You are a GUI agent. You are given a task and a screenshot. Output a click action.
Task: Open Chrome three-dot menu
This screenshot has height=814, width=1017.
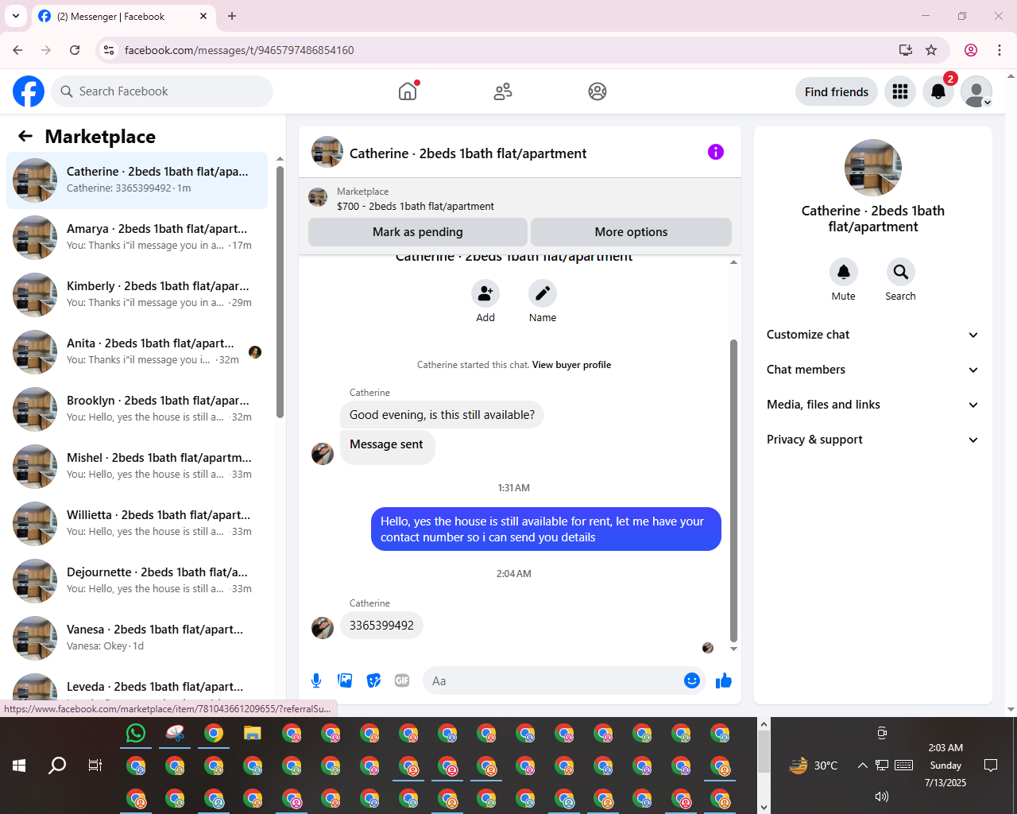(1000, 50)
